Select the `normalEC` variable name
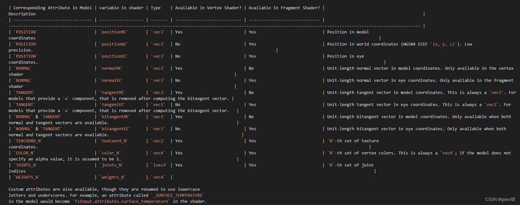Screen dimensions: 520x205 point(111,80)
